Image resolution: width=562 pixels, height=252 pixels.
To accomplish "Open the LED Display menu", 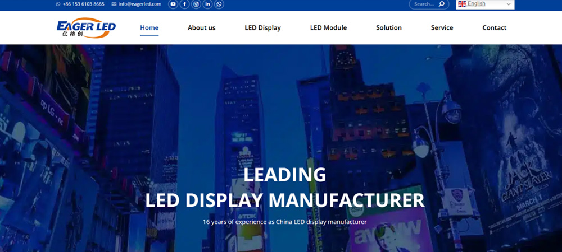I will click(x=262, y=28).
